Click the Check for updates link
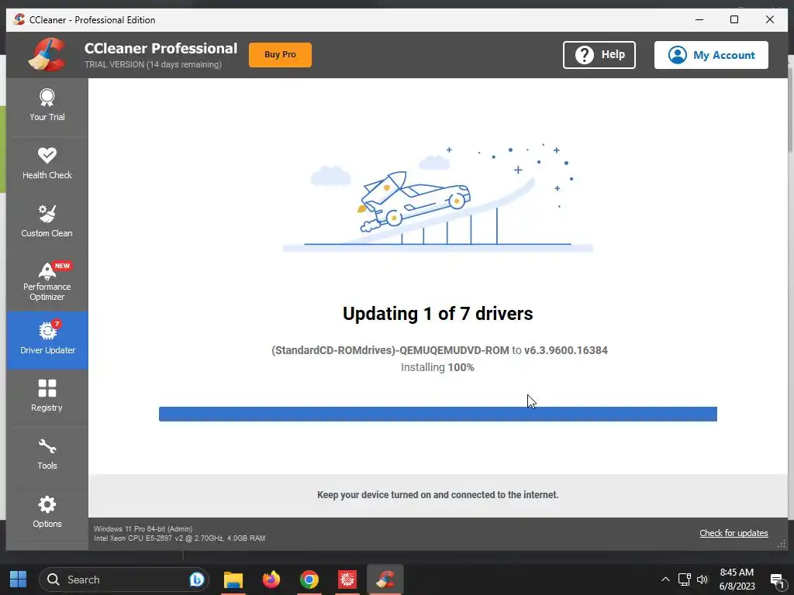Viewport: 794px width, 595px height. click(734, 533)
